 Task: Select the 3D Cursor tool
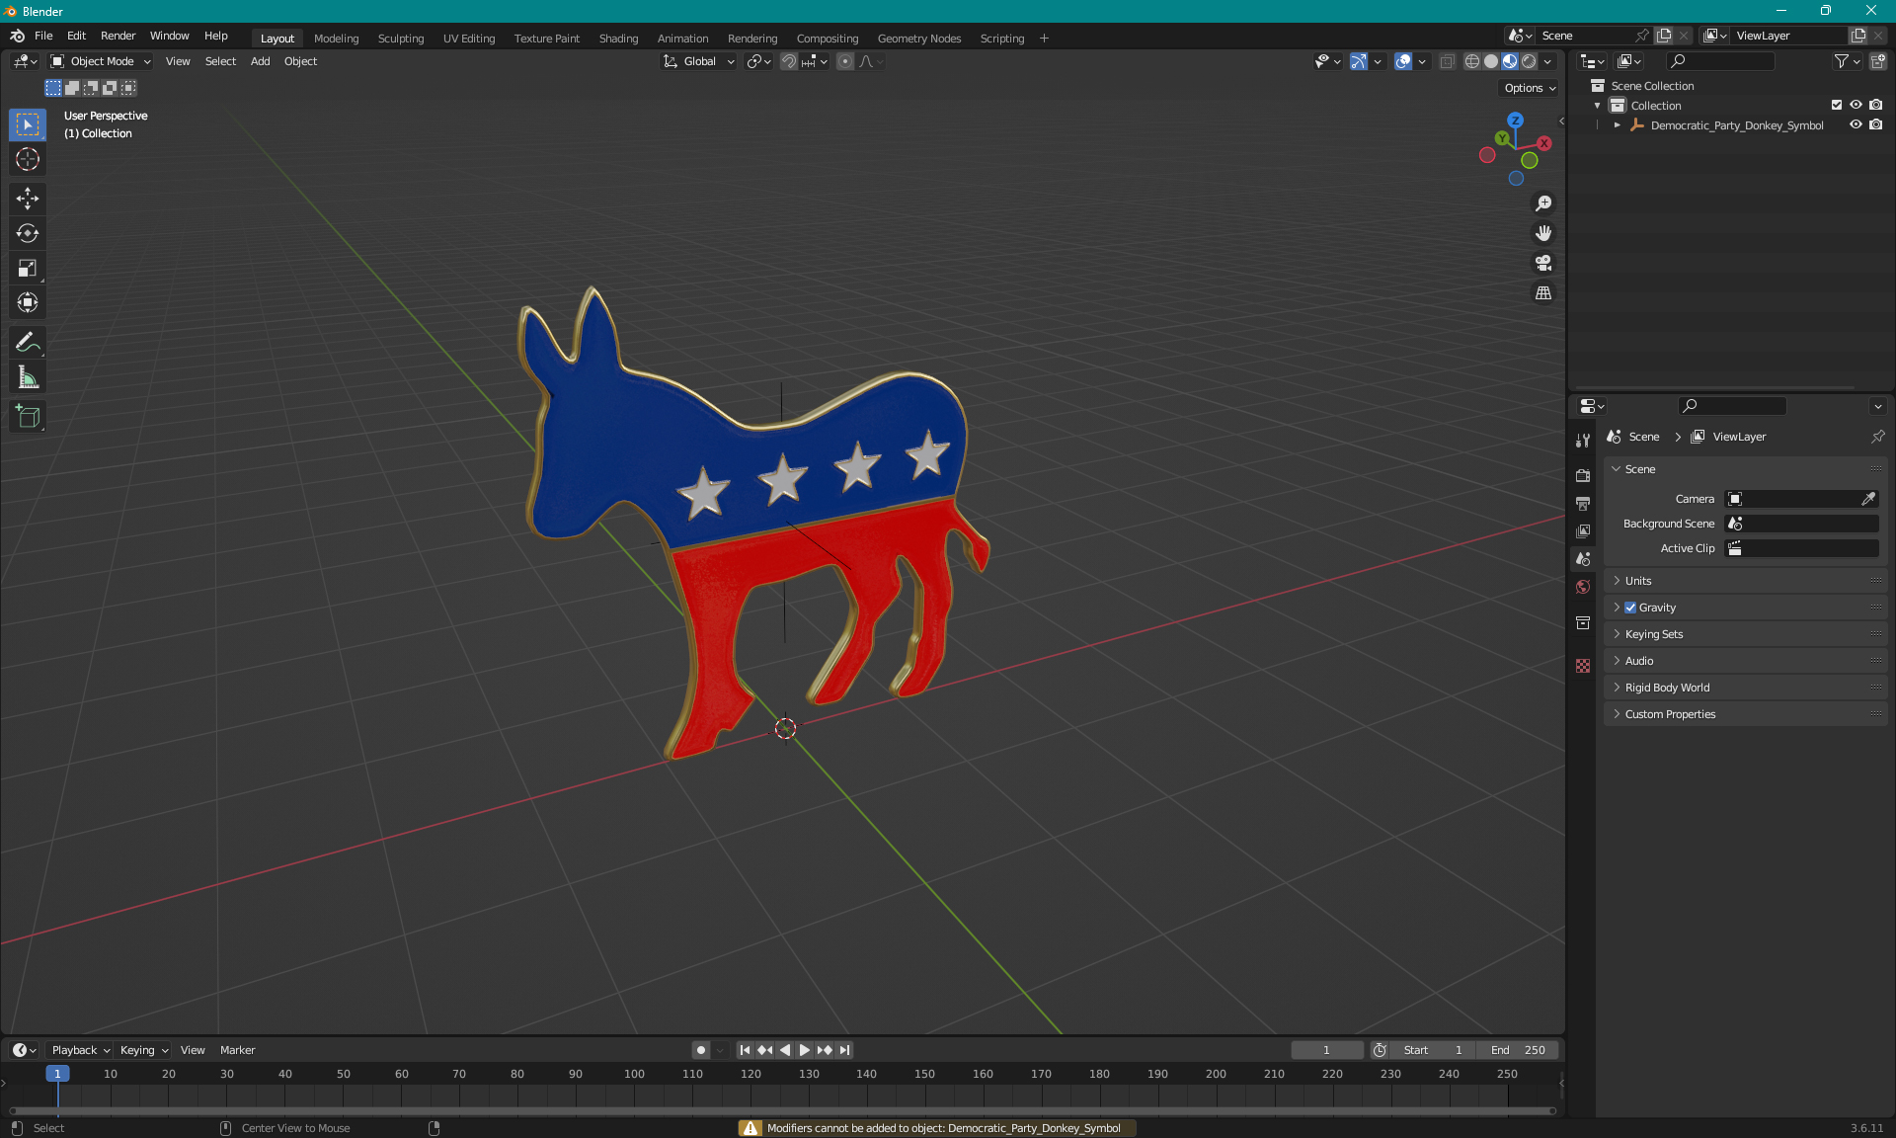coord(27,159)
